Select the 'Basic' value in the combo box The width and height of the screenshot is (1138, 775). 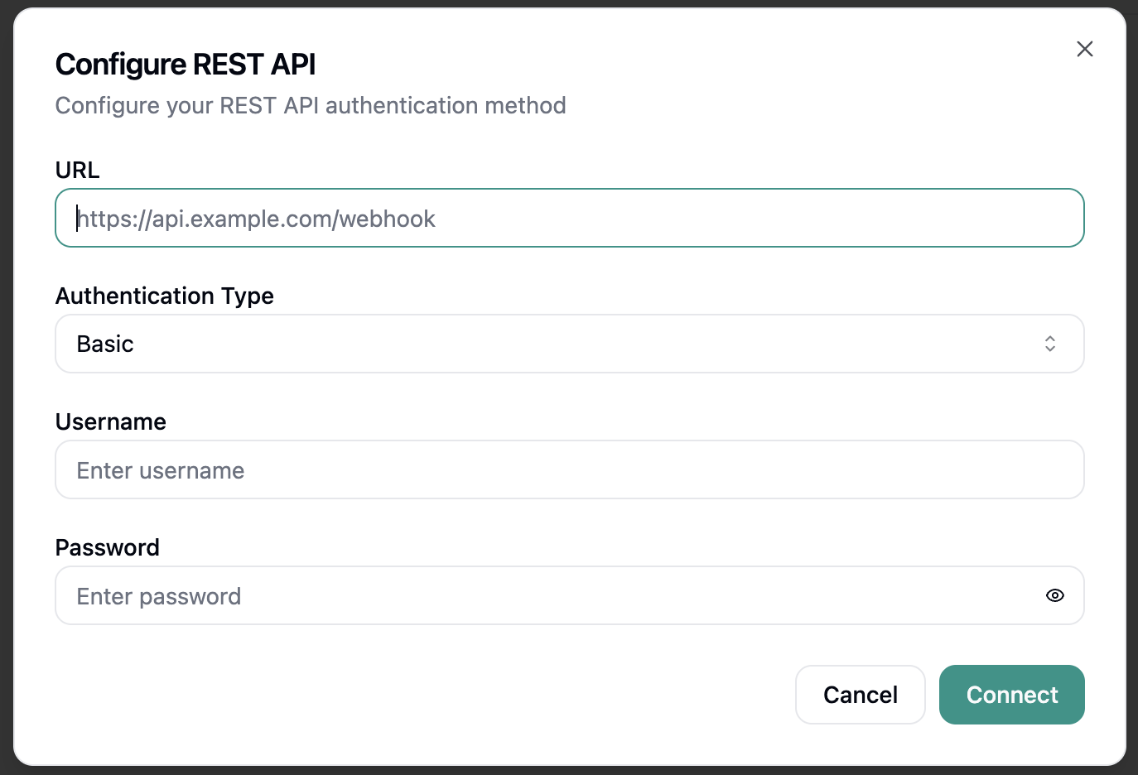[105, 344]
